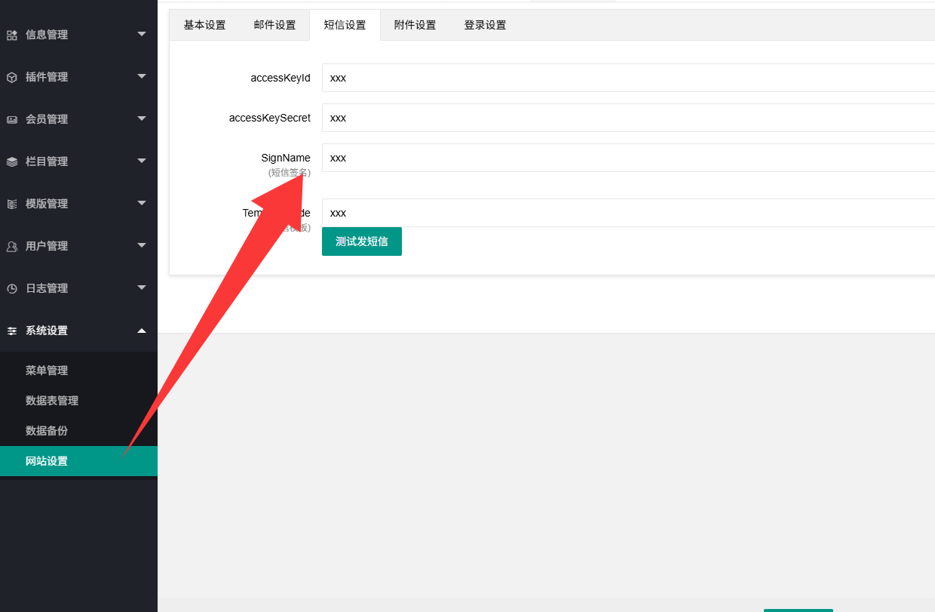Expand the 日志管理 dropdown arrow
Image resolution: width=935 pixels, height=612 pixels.
tap(142, 288)
